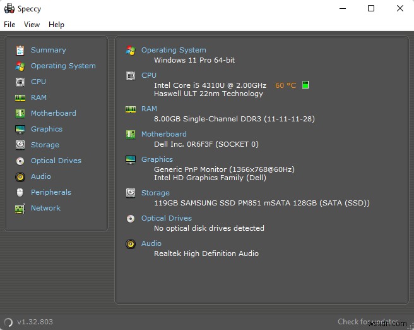
Task: Open the Operating System heading link
Action: point(174,50)
